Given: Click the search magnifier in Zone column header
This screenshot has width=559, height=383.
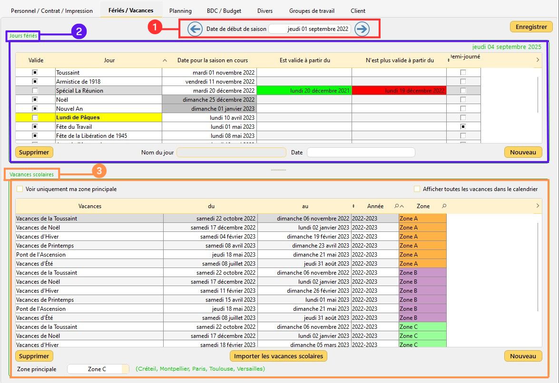Looking at the screenshot, I should (444, 206).
